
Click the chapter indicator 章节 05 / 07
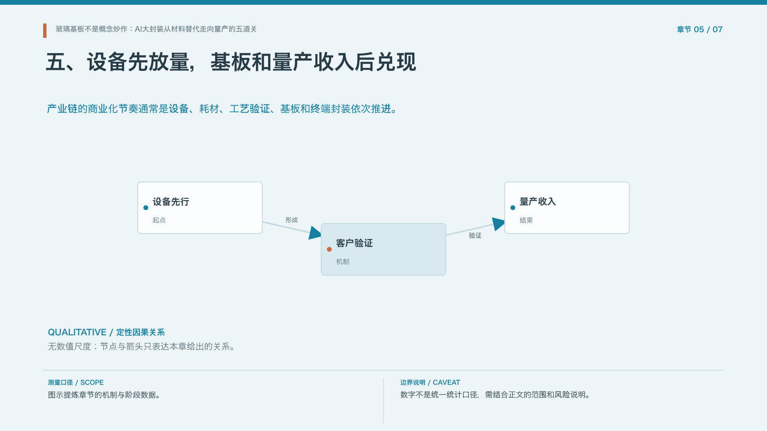699,30
